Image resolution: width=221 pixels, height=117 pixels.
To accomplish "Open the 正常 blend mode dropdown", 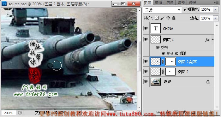I will 162,10.
